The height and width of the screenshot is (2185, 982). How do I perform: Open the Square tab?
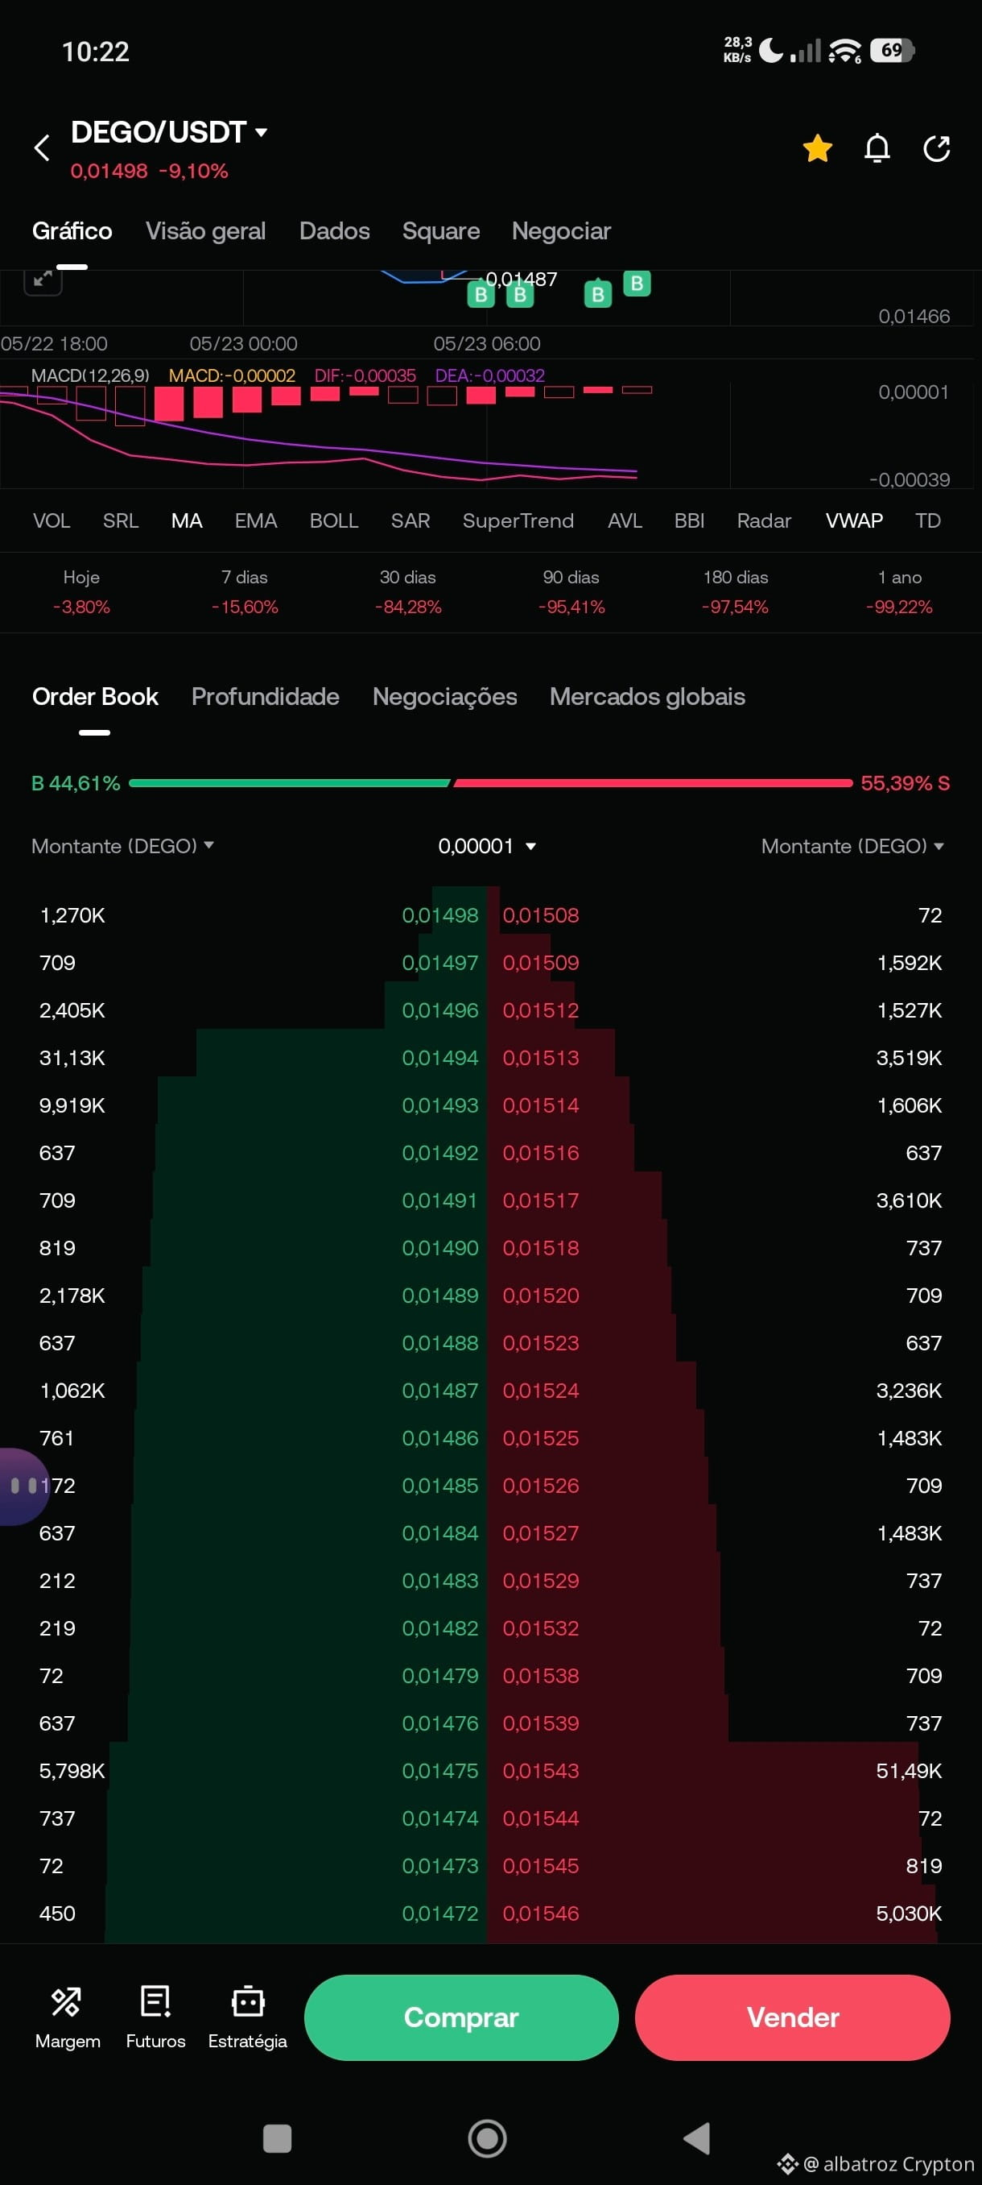440,230
